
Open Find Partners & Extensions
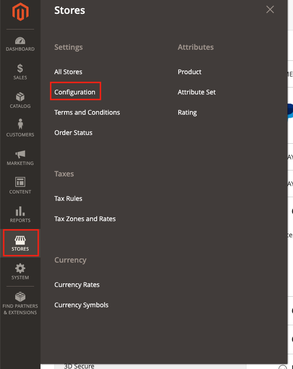click(x=20, y=304)
